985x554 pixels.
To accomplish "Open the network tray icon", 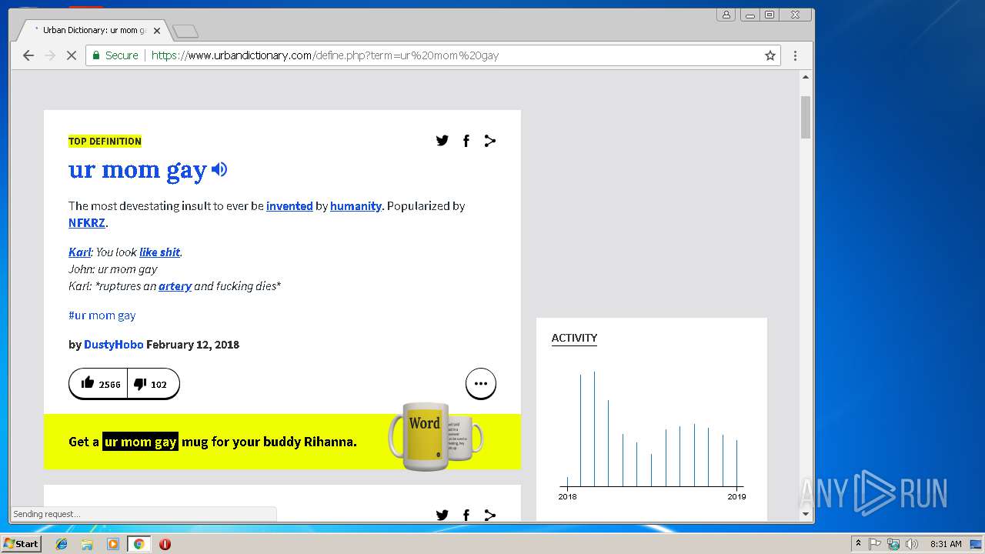I will coord(893,544).
